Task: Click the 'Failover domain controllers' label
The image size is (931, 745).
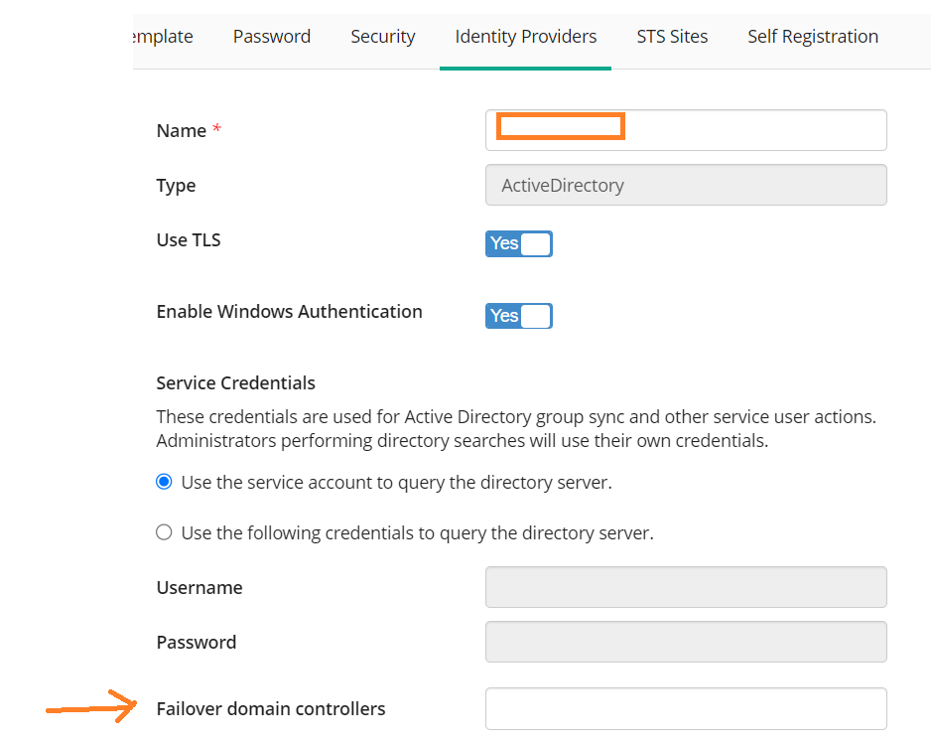Action: point(271,709)
